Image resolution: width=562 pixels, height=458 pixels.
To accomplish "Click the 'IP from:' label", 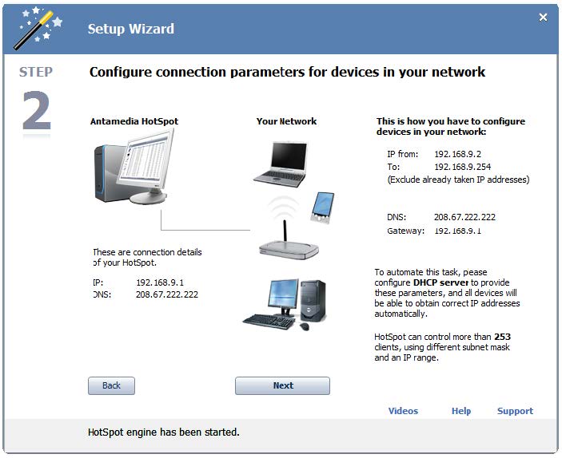I will (x=402, y=154).
